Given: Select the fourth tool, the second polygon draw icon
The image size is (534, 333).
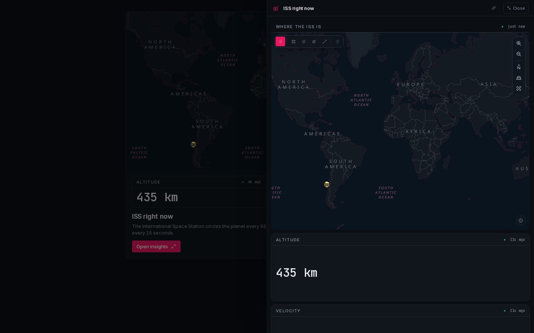Looking at the screenshot, I should click(314, 41).
